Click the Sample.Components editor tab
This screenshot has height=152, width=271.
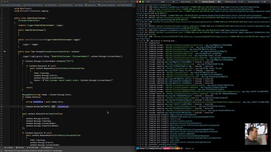click(x=107, y=5)
